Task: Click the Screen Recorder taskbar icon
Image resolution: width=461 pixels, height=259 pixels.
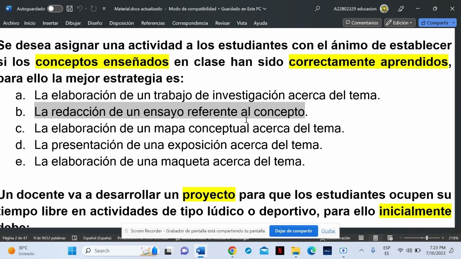Action: pos(343,251)
